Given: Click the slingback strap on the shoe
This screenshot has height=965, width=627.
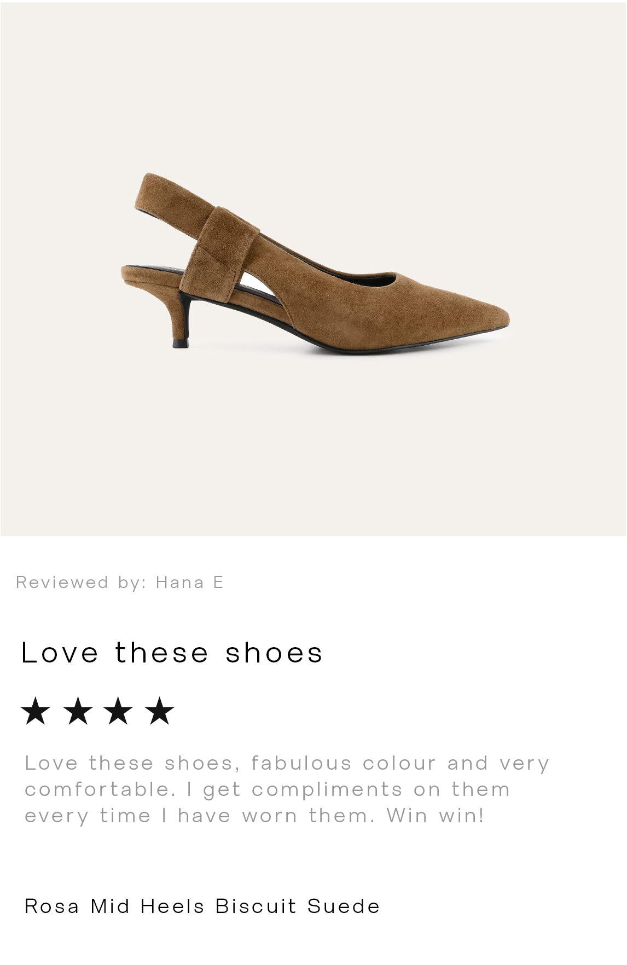Looking at the screenshot, I should pyautogui.click(x=219, y=235).
